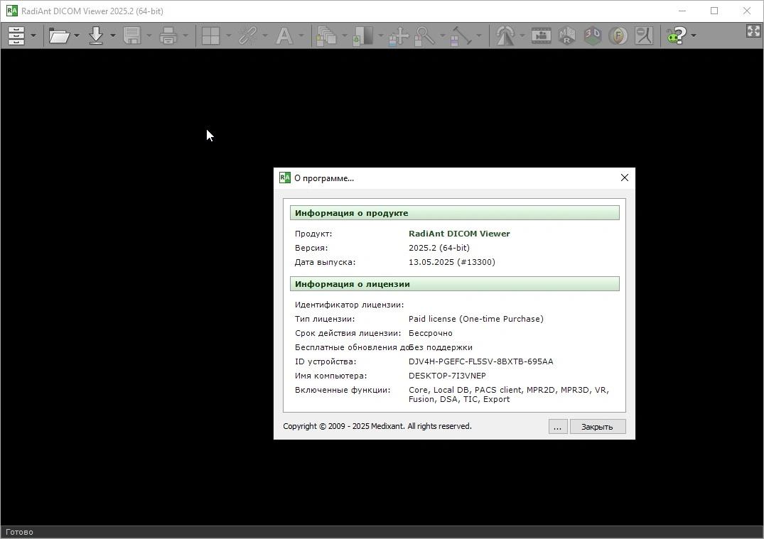Expand the dropdown beside the letter A icon
The height and width of the screenshot is (539, 764).
coord(301,36)
